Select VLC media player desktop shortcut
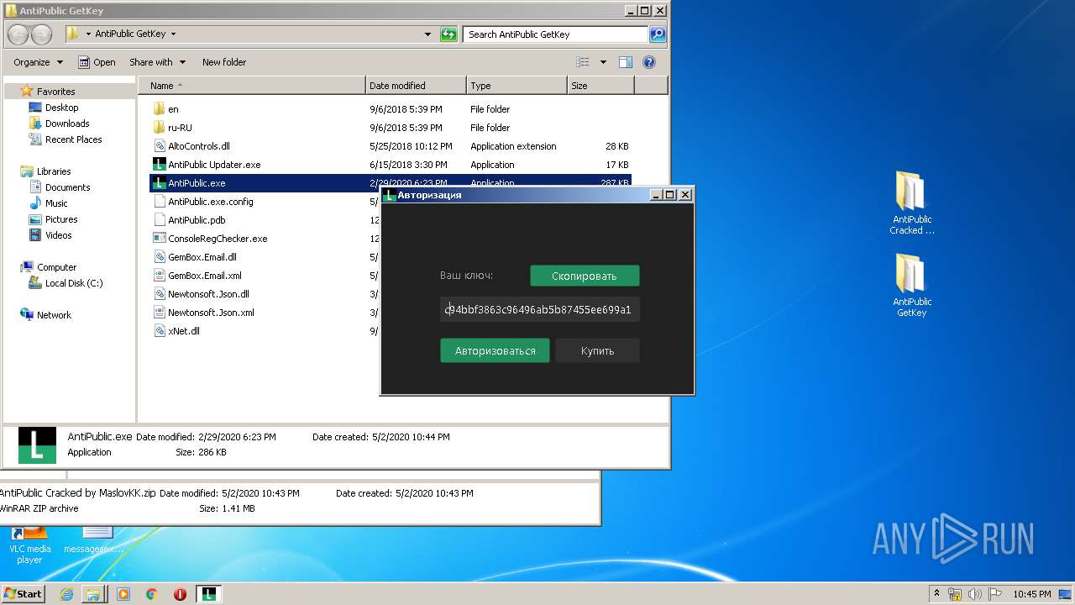1075x605 pixels. pos(30,545)
